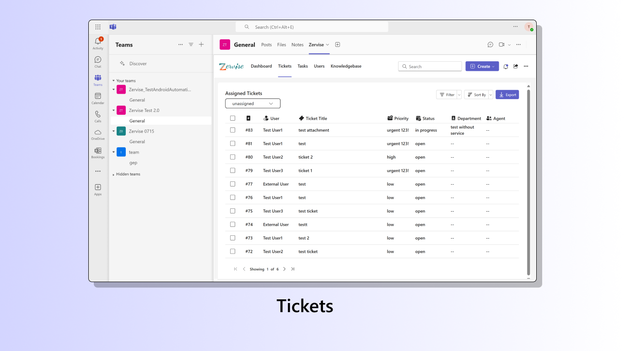Open the Zervise Dashboard tab
The image size is (625, 351).
coord(261,66)
